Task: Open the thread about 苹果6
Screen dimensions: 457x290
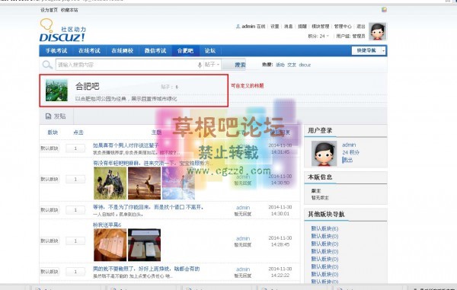Action: (107, 225)
